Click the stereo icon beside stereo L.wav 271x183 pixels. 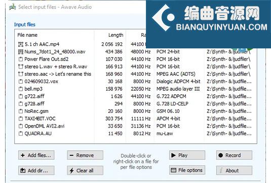click(21, 67)
